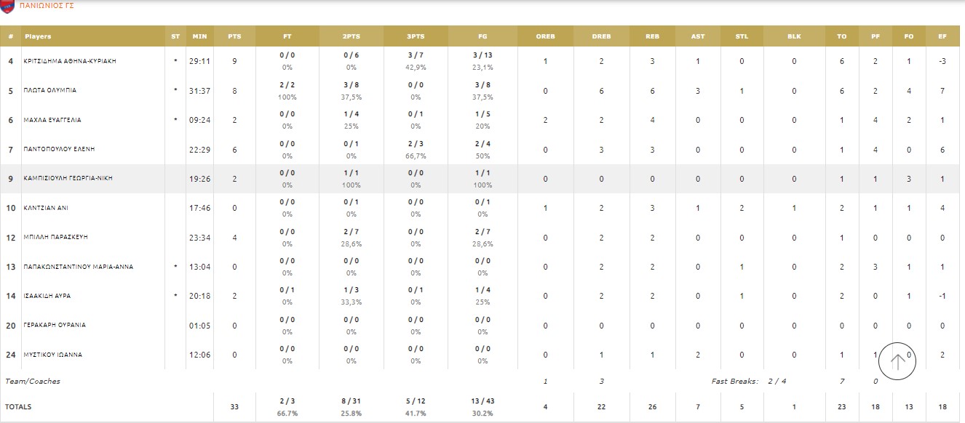
Task: Click on ΠΑΝΤΟΠΟΥΛΟΥ ΕΛΕΝΗ's name
Action: tap(59, 149)
